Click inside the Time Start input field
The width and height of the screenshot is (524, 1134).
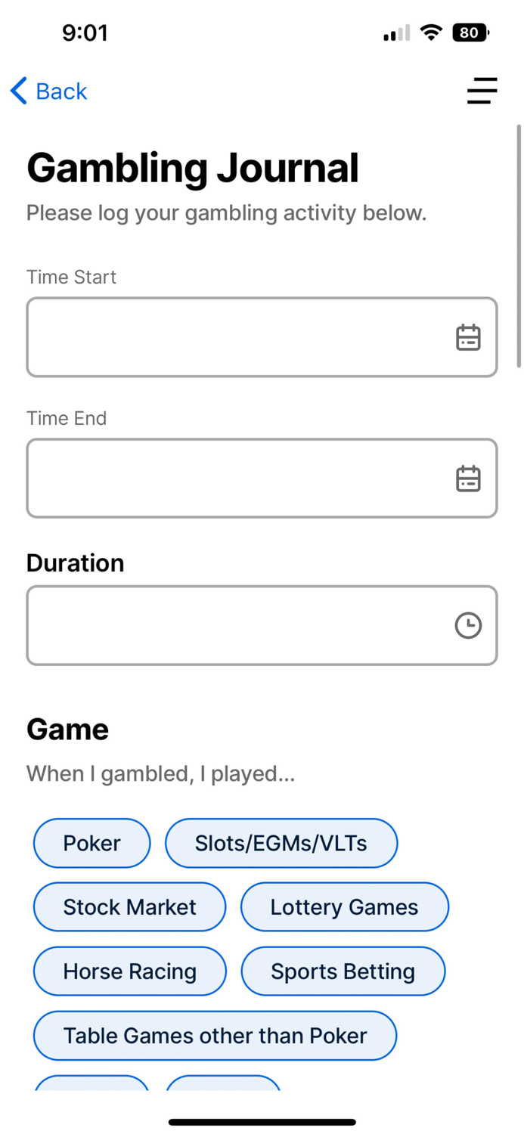[227, 337]
